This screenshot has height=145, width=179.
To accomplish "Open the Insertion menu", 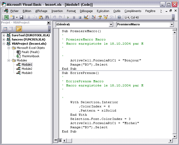I will [x=57, y=11].
